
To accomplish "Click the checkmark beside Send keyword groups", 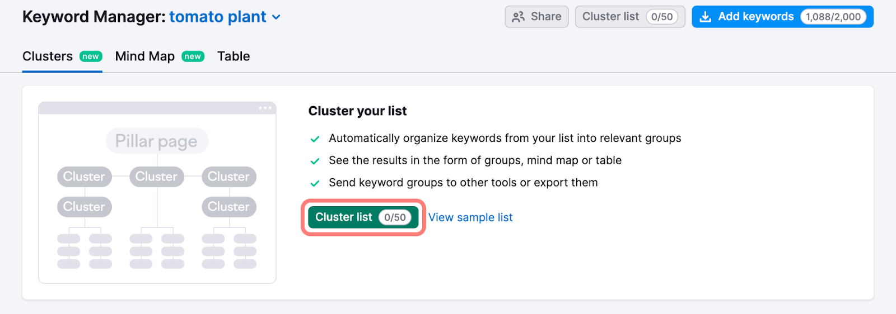I will pyautogui.click(x=315, y=183).
